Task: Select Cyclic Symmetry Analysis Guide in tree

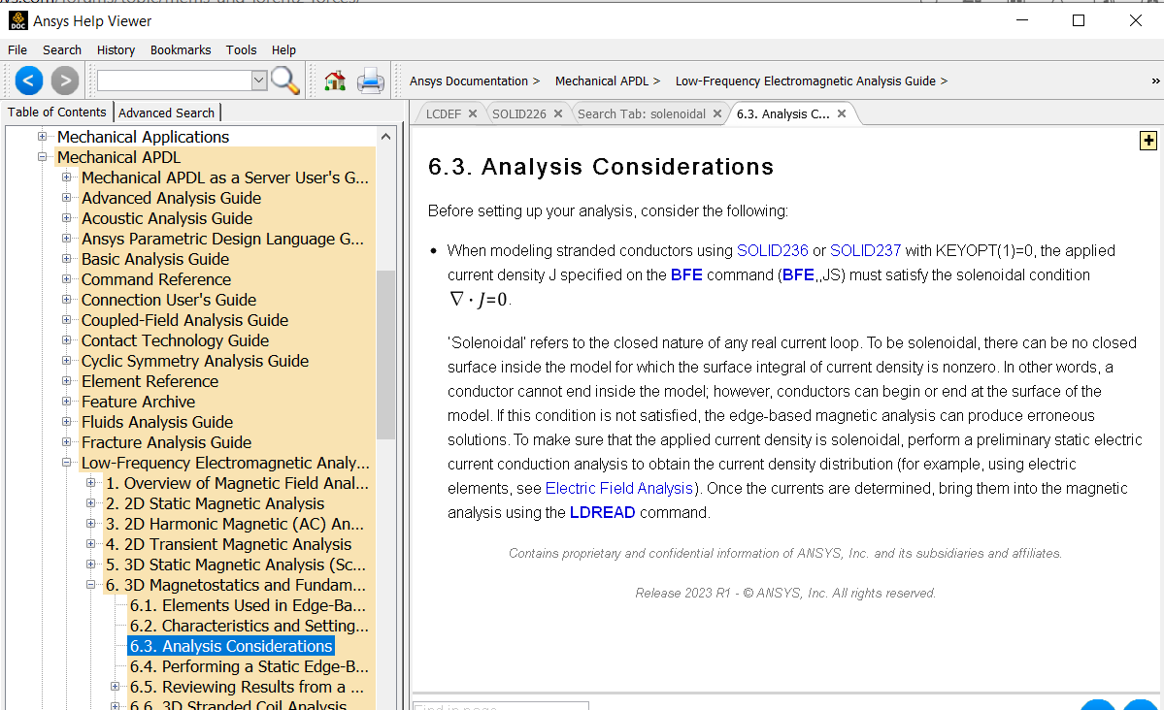Action: pos(195,361)
